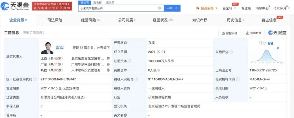Screen dimensions: 294x118
Task: Switch to the 司法风险 tab
Action: pos(55,20)
